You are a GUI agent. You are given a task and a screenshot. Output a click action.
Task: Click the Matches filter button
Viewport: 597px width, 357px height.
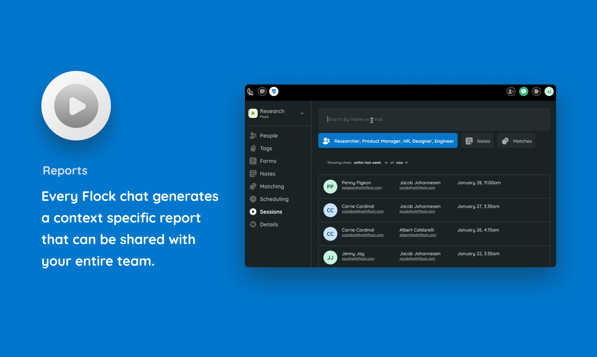516,141
